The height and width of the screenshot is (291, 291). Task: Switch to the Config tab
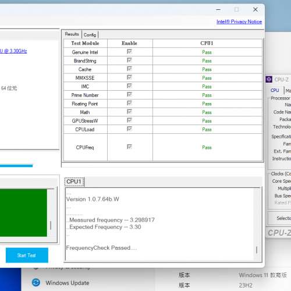tap(90, 35)
